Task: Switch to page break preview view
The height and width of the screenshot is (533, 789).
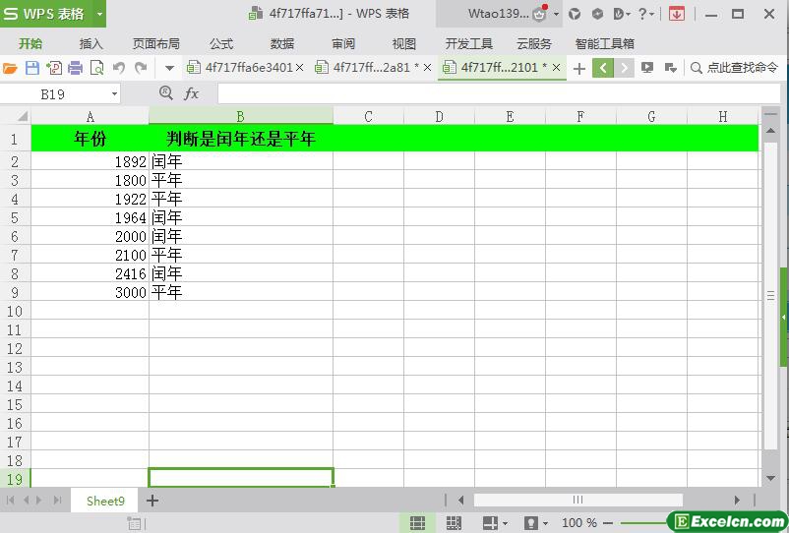Action: [x=454, y=523]
